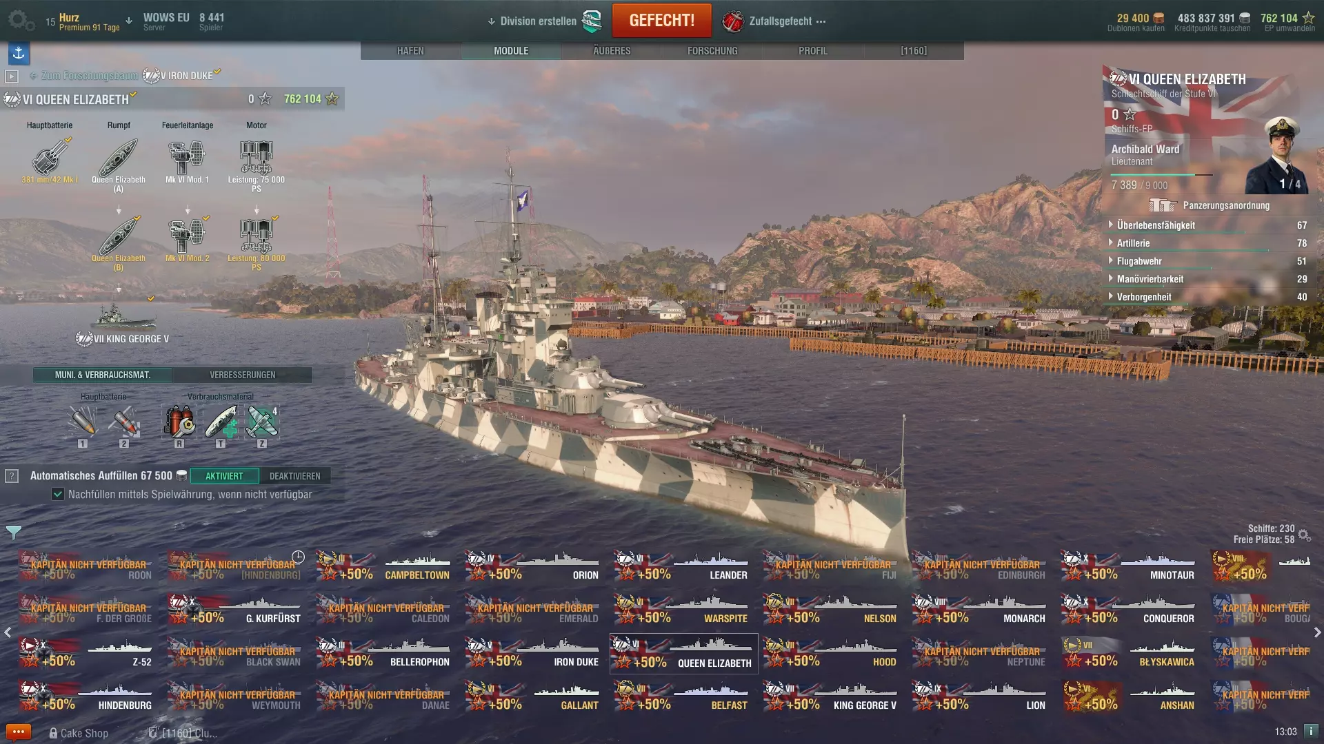
Task: Open settings gear icon in top-left corner
Action: click(x=20, y=20)
